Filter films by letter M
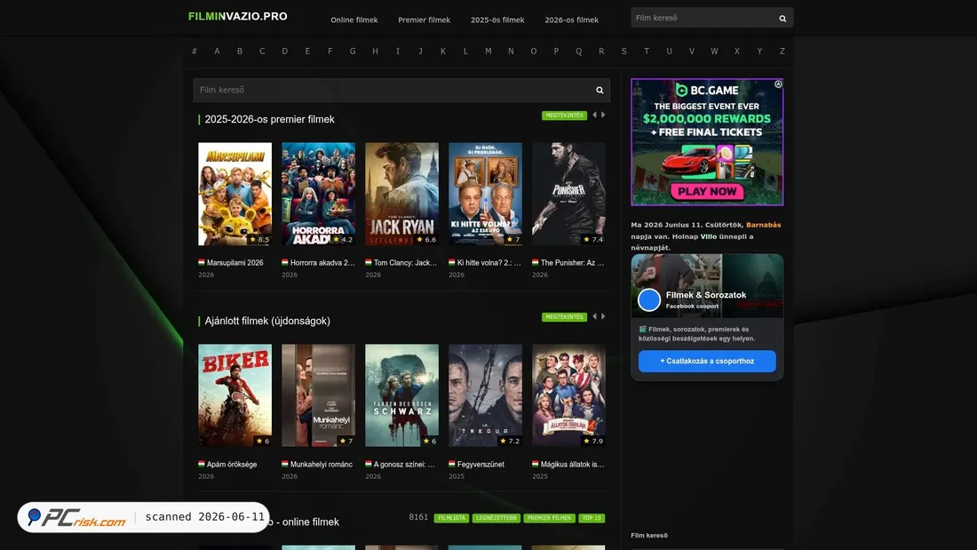This screenshot has width=977, height=550. click(488, 52)
